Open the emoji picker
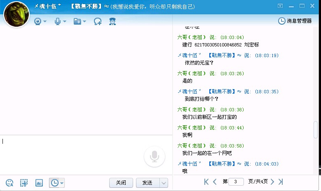This screenshot has width=321, height=191. tap(9, 183)
